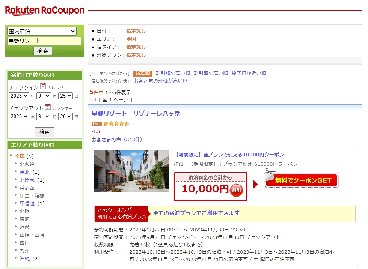Click the 北陸 area entry

pyautogui.click(x=25, y=211)
